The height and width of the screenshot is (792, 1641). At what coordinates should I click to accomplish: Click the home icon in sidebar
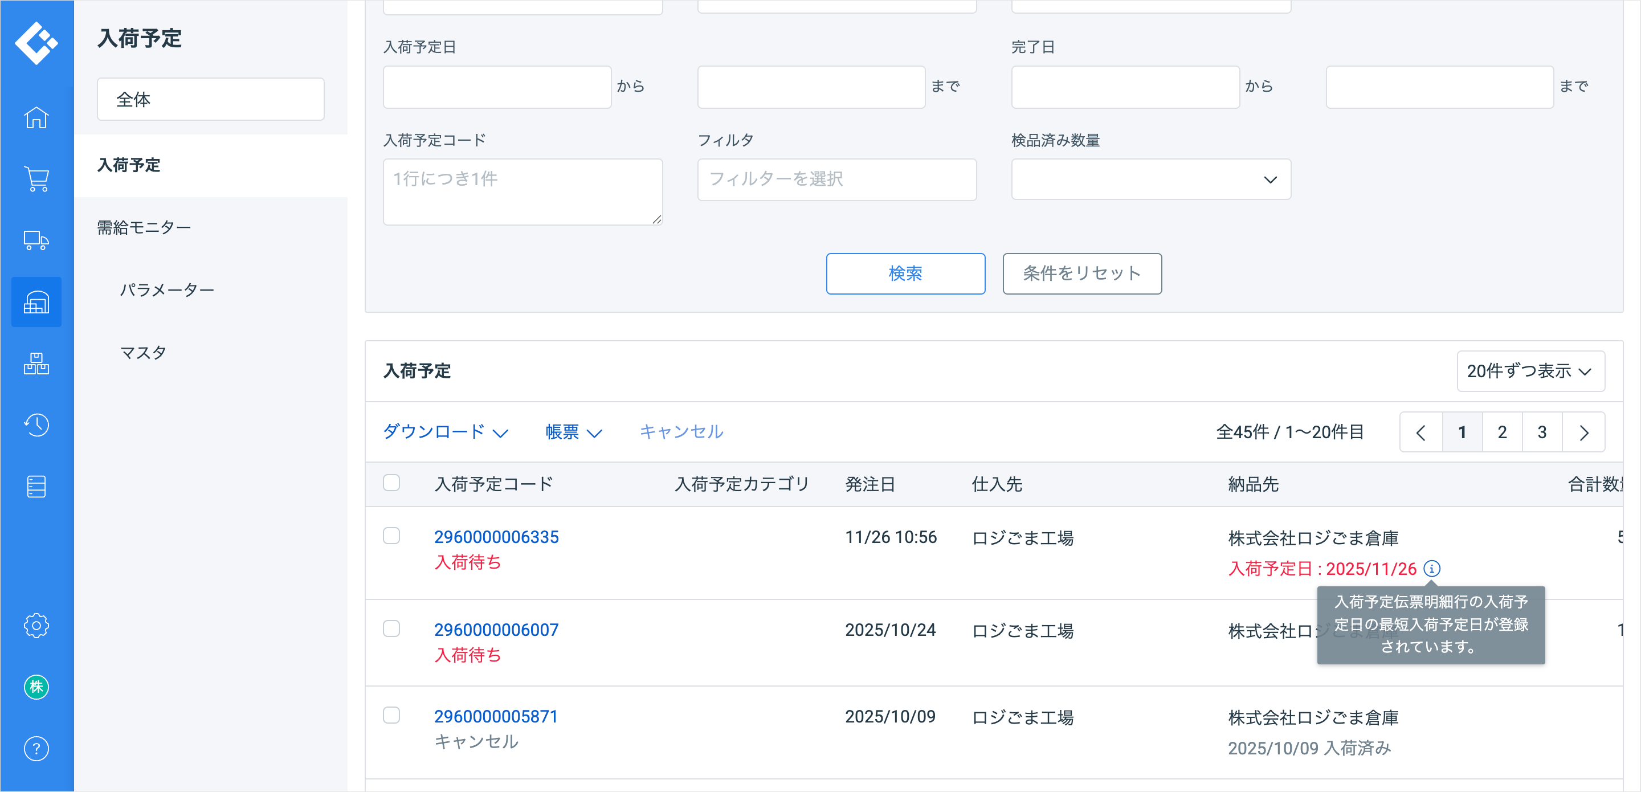point(36,118)
